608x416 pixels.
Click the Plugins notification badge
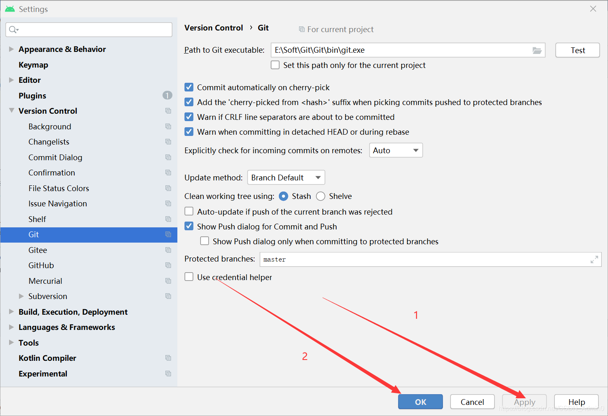[167, 95]
